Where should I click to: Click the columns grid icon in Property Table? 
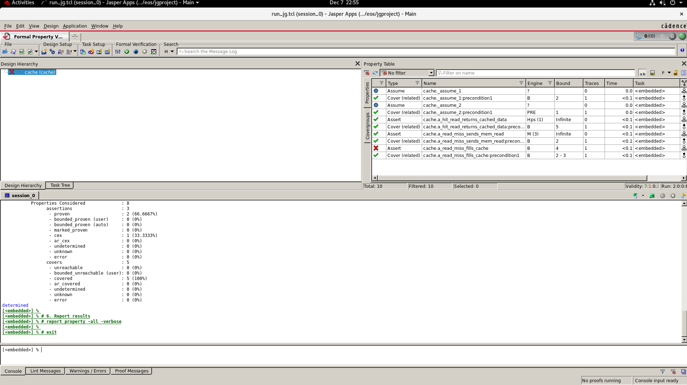click(x=683, y=73)
